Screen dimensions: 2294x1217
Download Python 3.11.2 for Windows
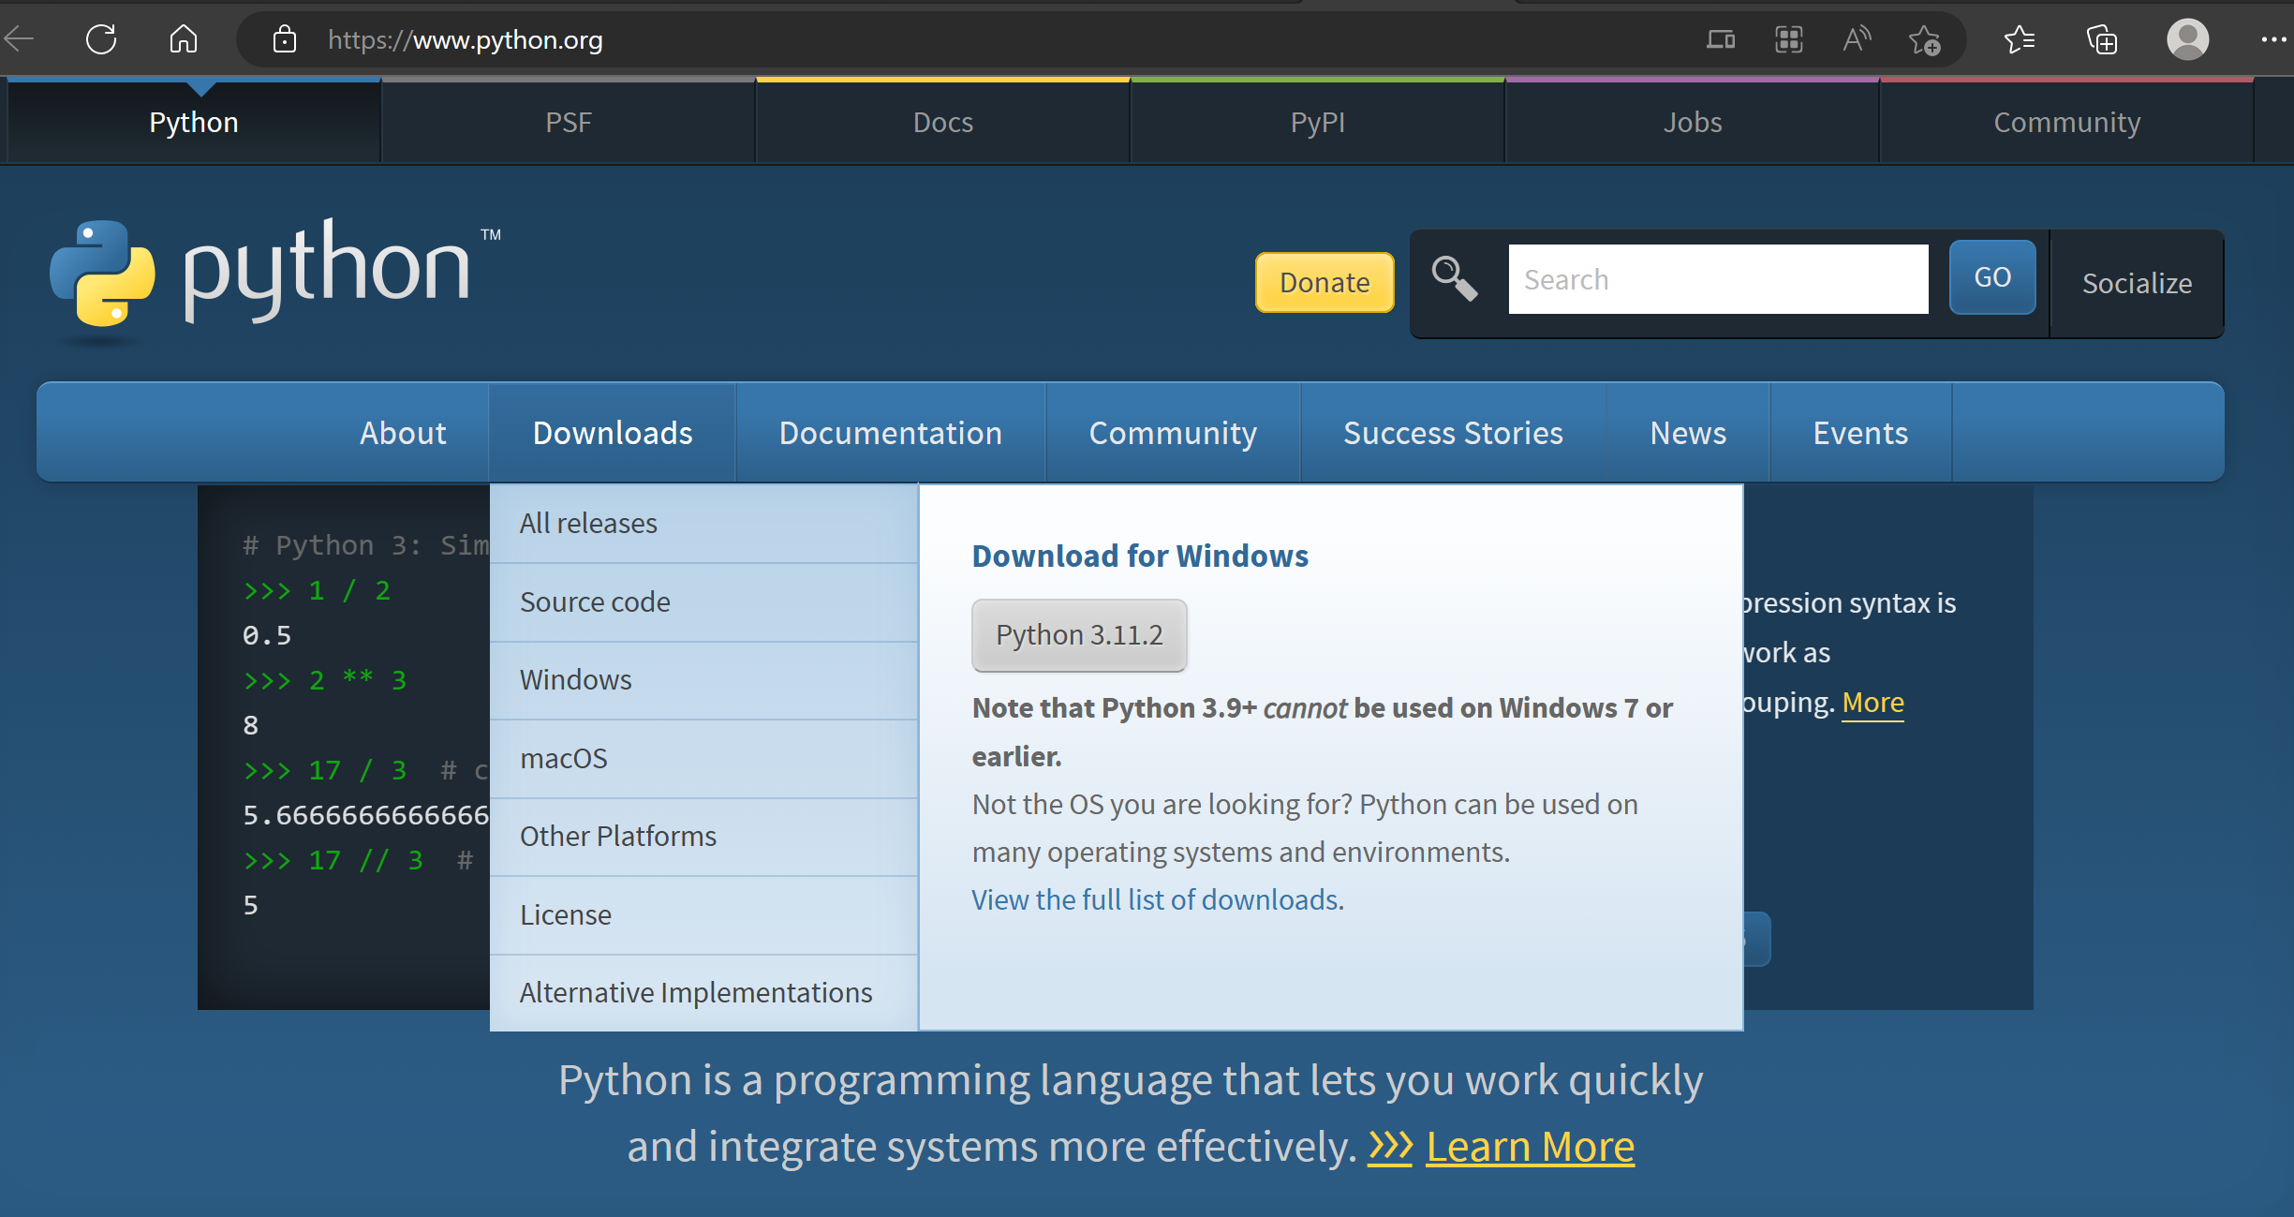(x=1079, y=634)
